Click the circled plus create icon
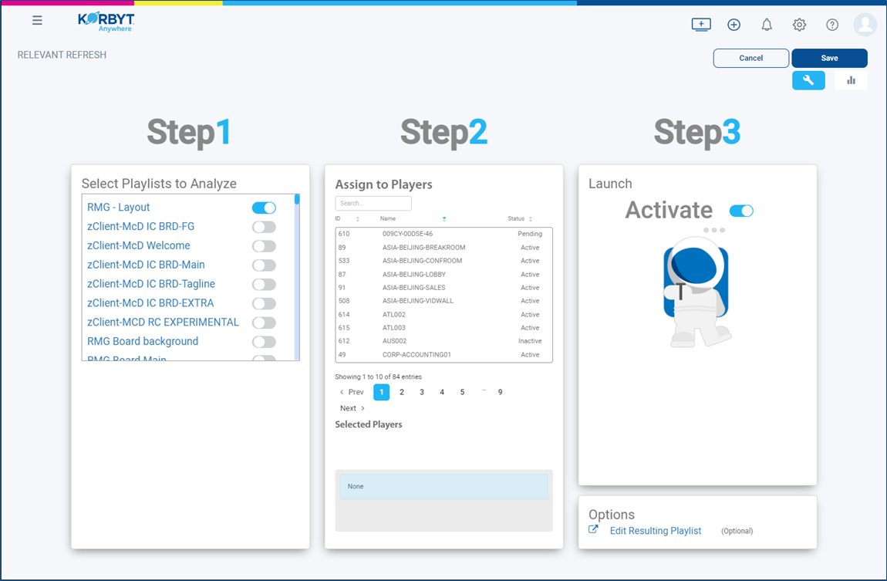 coord(734,25)
